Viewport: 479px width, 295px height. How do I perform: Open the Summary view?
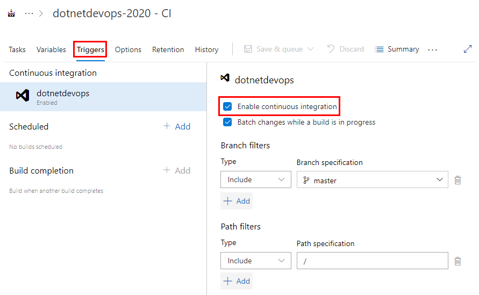click(x=397, y=49)
